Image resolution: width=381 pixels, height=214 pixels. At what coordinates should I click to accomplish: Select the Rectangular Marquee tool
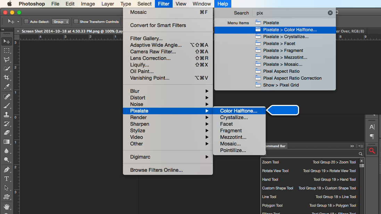click(7, 51)
